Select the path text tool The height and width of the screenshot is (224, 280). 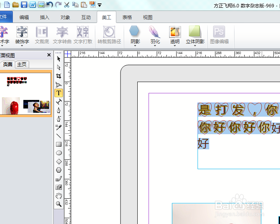(59, 101)
